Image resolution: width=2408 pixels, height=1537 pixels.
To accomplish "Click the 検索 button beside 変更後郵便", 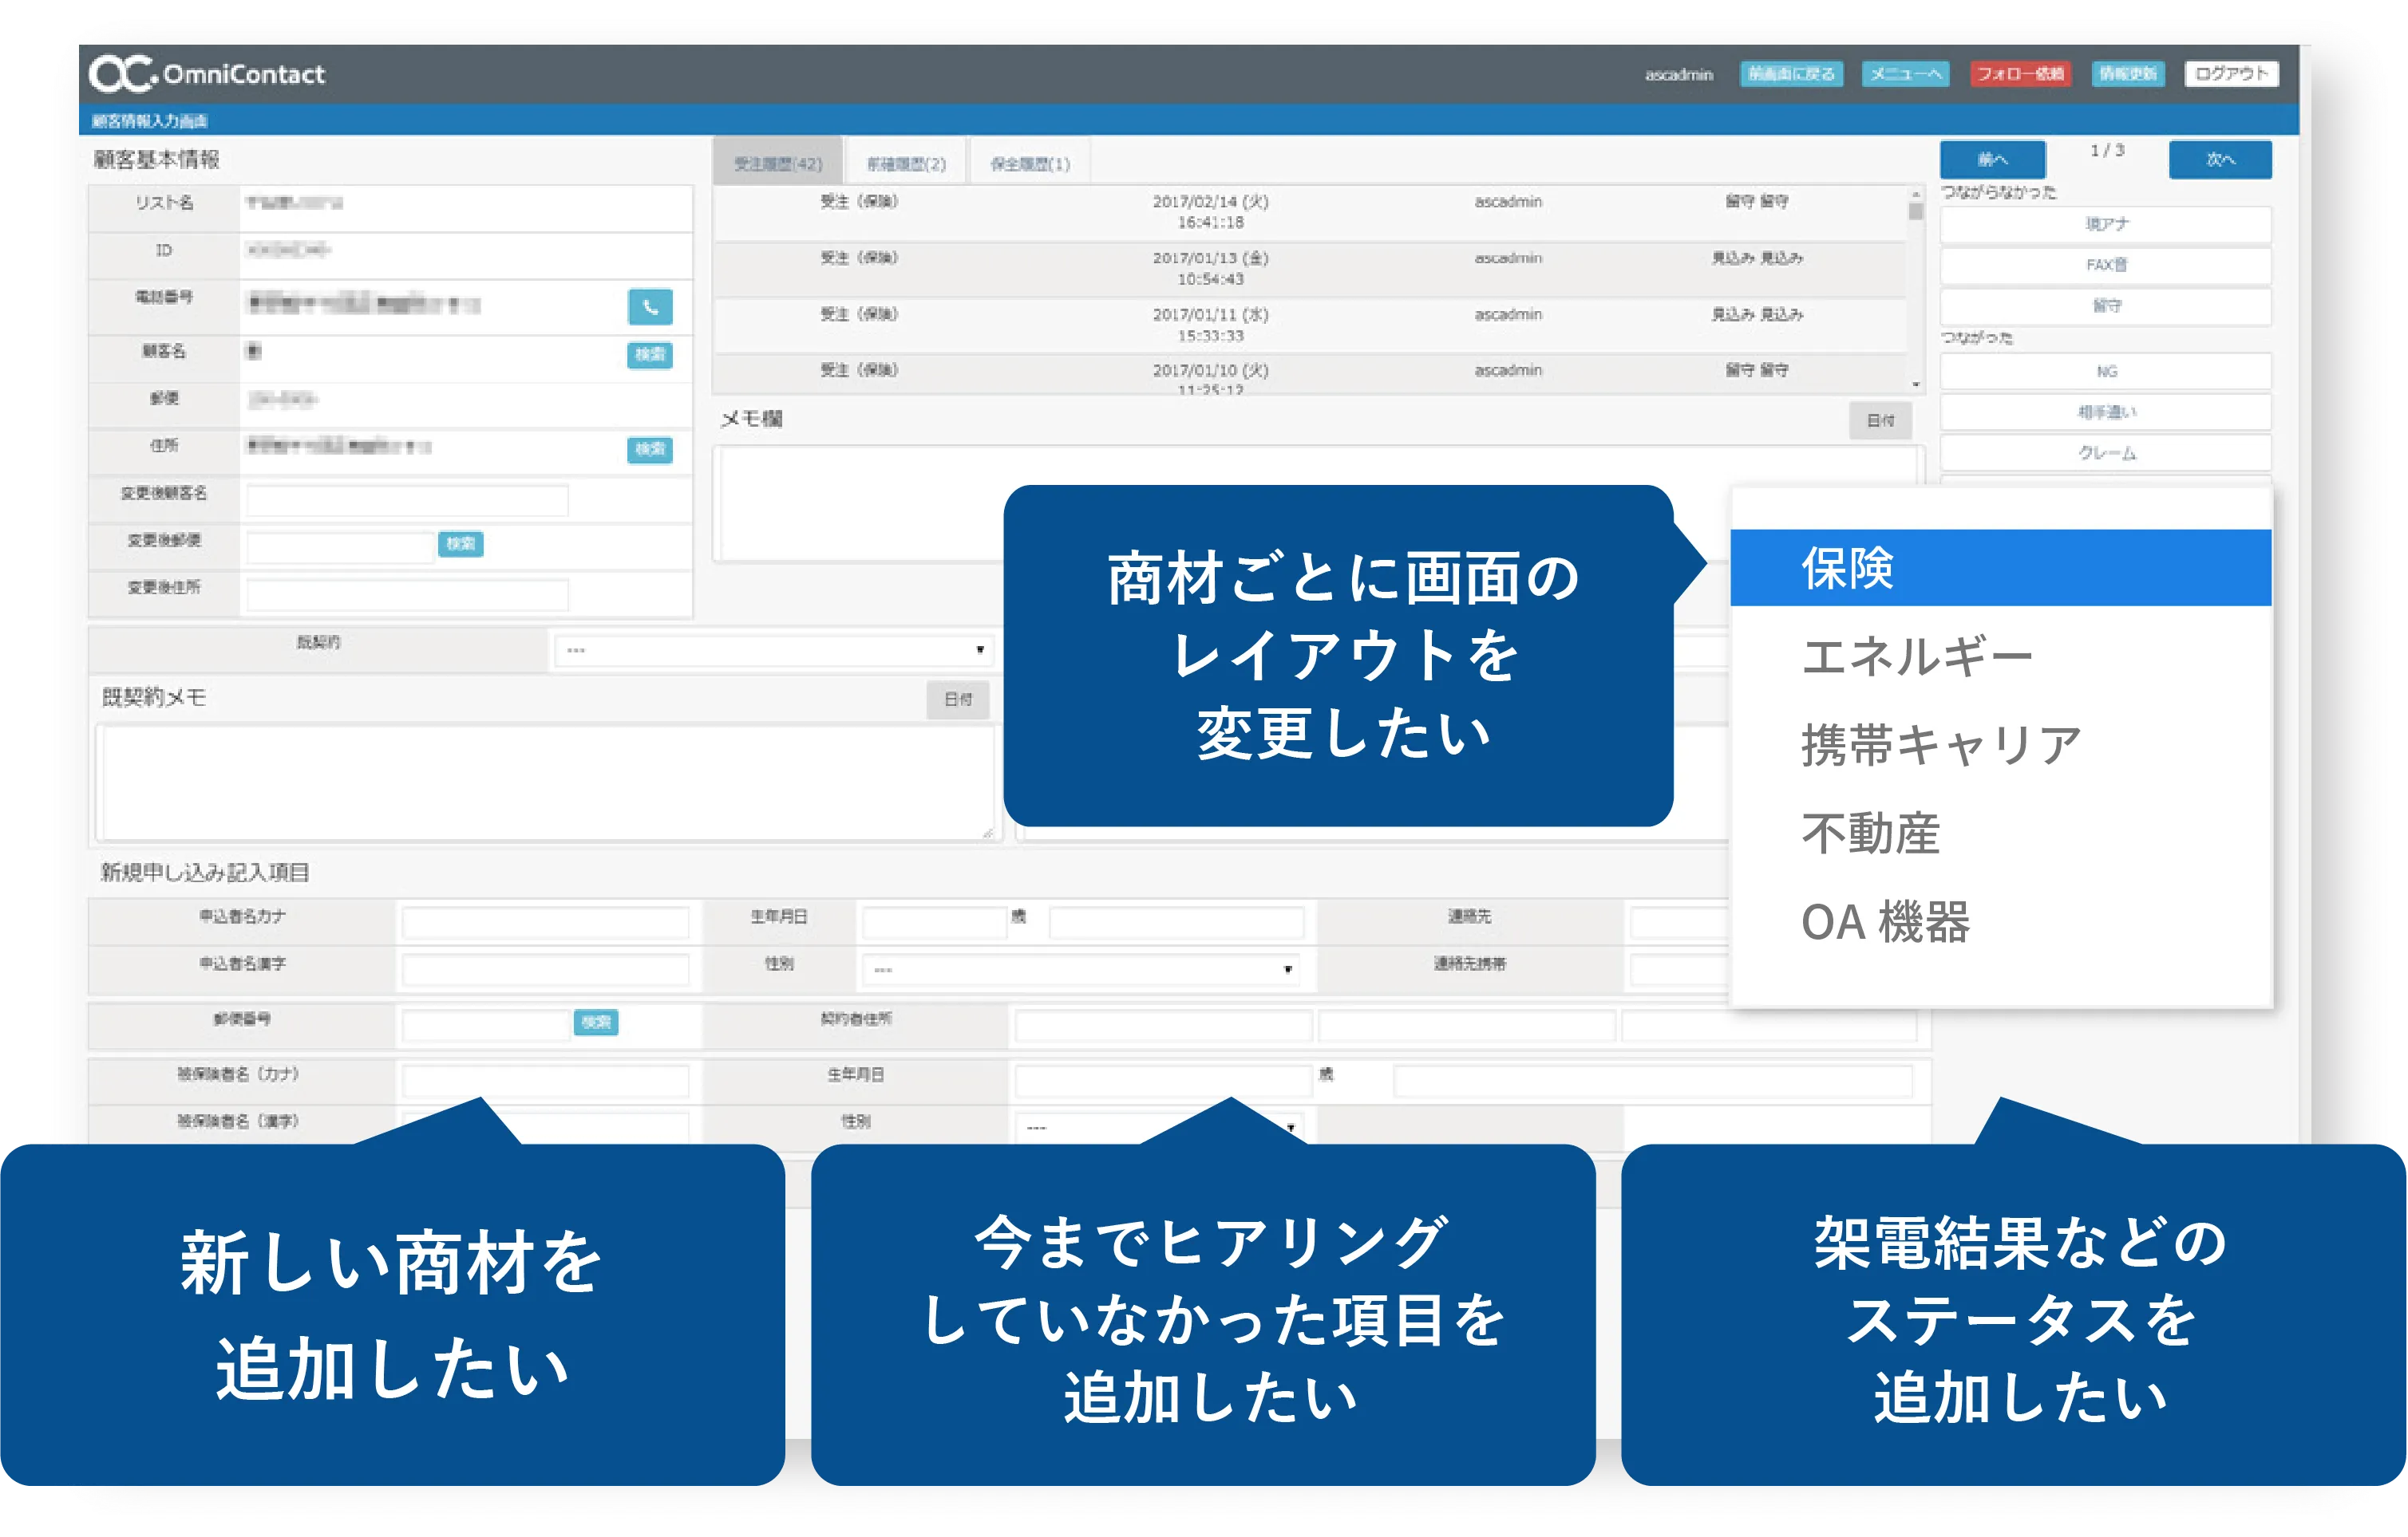I will 460,544.
